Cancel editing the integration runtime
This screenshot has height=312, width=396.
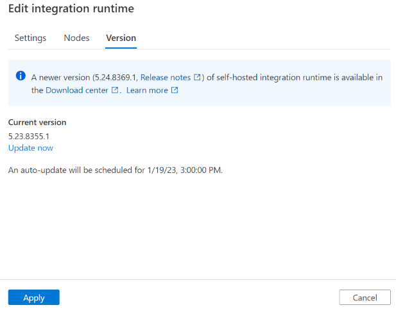coord(365,297)
